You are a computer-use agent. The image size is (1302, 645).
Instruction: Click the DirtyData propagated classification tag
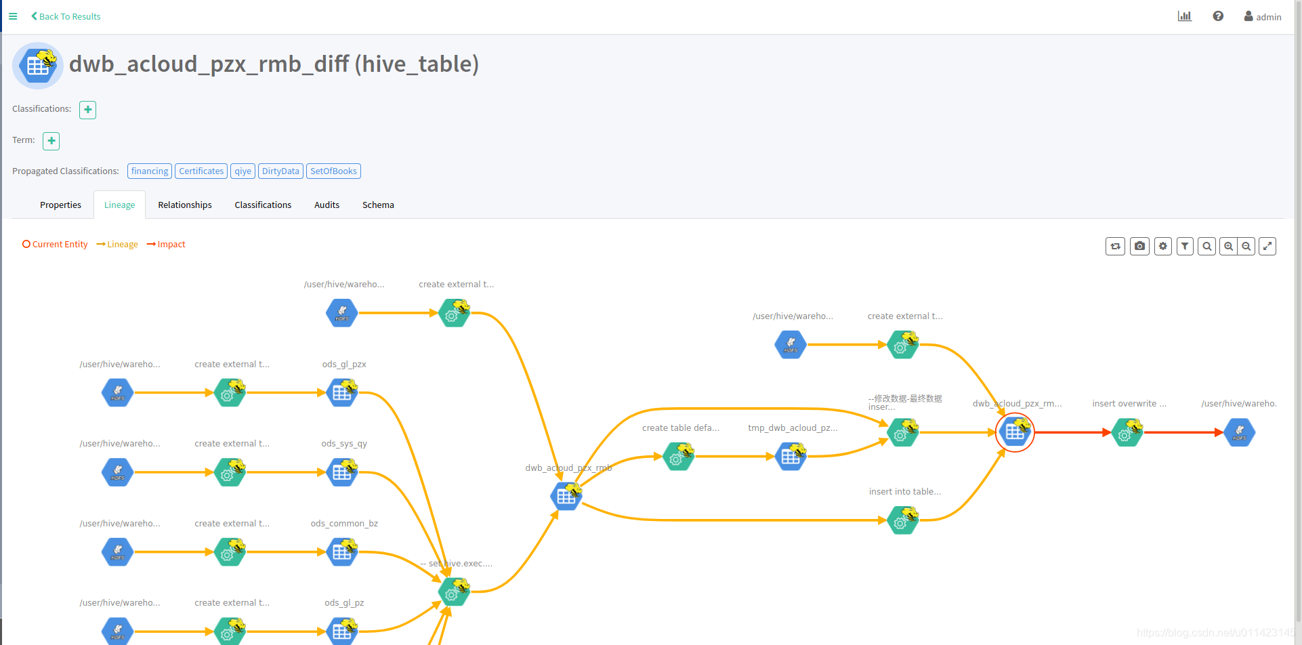[x=280, y=171]
